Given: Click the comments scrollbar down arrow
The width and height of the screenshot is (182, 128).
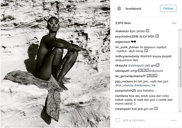Looking at the screenshot, I should [x=180, y=111].
